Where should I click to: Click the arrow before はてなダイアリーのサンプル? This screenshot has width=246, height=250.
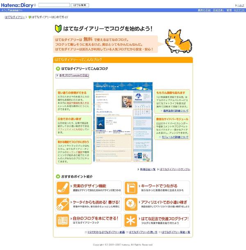coord(158,169)
